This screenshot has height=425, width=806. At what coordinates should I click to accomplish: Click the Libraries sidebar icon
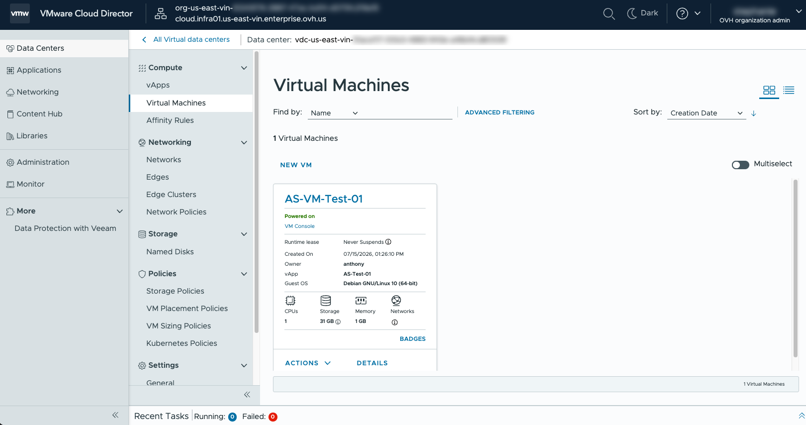tap(10, 136)
